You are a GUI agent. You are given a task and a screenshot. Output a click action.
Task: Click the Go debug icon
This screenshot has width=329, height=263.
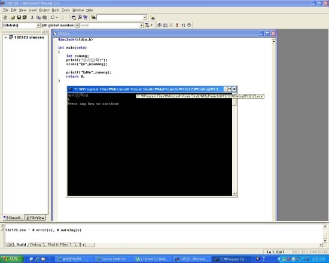(183, 25)
